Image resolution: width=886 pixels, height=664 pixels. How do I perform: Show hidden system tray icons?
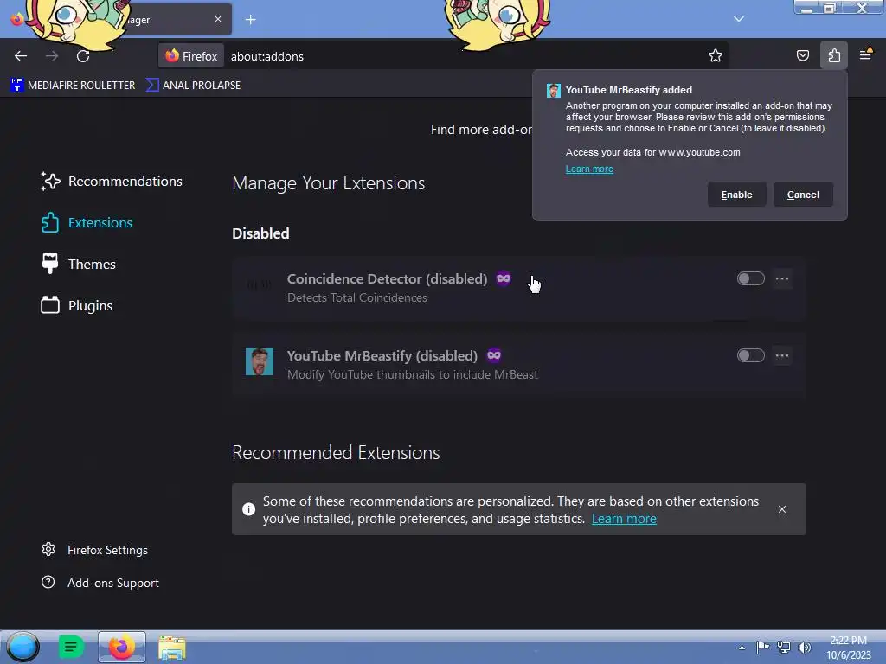point(742,648)
